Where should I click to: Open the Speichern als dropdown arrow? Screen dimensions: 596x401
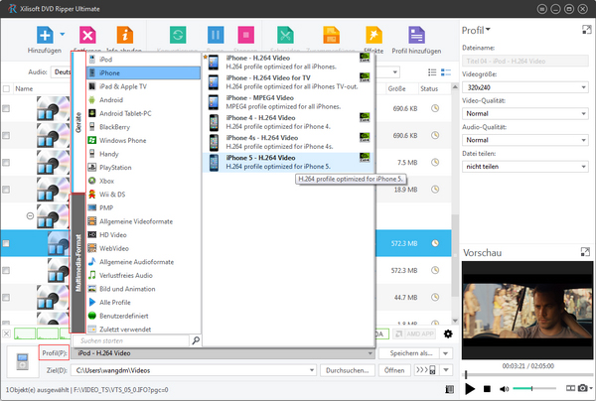click(446, 353)
